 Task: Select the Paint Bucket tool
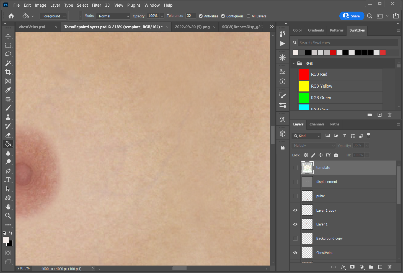[x=8, y=144]
